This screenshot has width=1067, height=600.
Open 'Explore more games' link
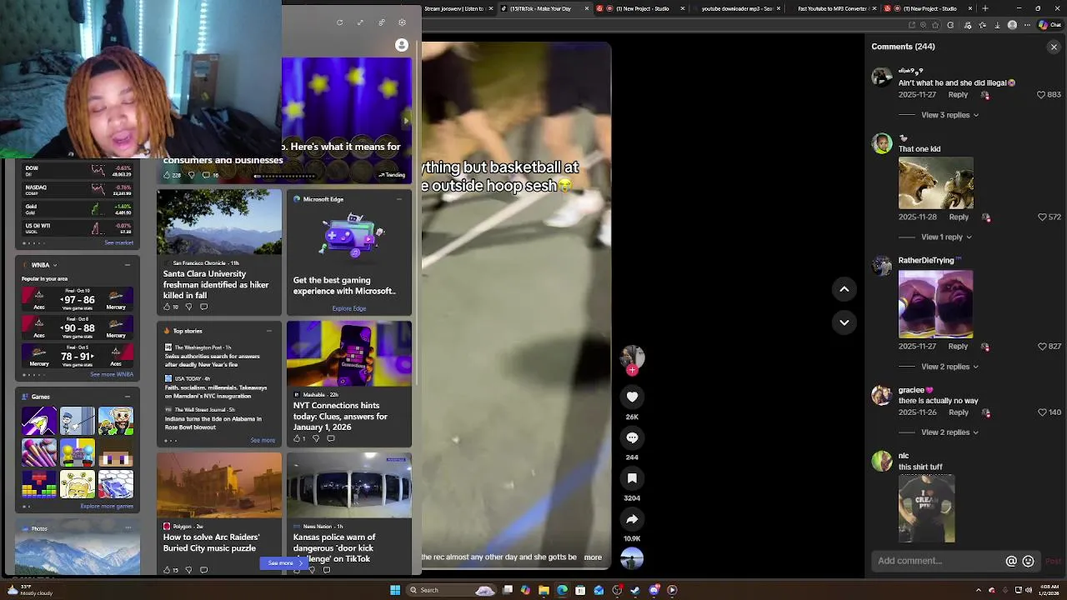107,507
